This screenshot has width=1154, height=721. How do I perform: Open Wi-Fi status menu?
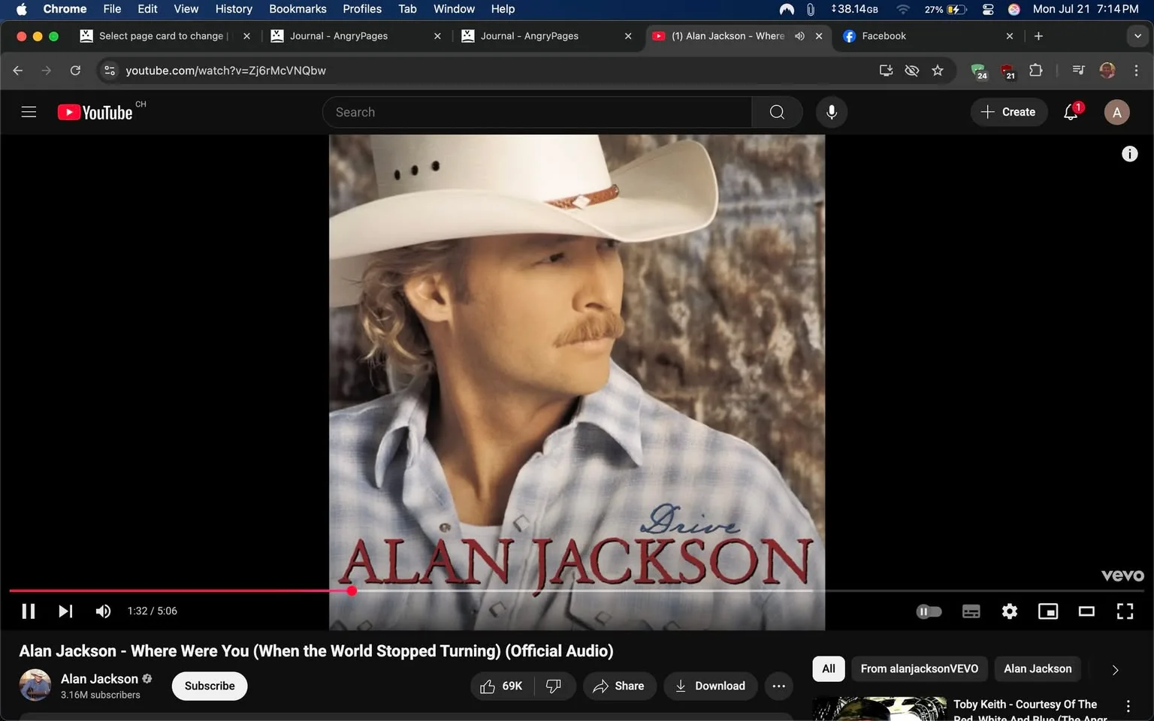(903, 9)
